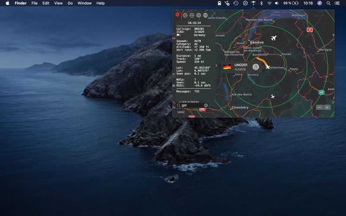The height and width of the screenshot is (216, 346).
Task: Click the Callsign UNO201 row
Action: click(x=190, y=29)
